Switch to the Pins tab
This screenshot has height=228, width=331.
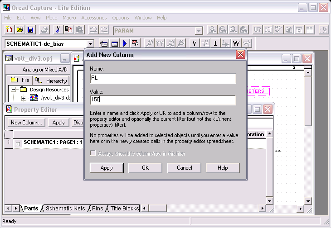(97, 208)
